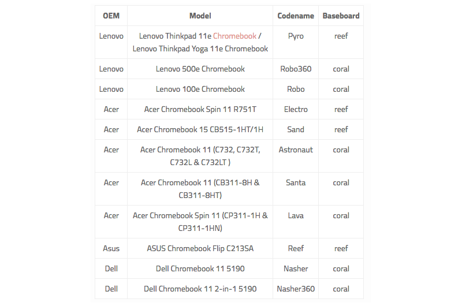Image resolution: width=462 pixels, height=306 pixels.
Task: Click the Electro codename cell
Action: point(296,109)
